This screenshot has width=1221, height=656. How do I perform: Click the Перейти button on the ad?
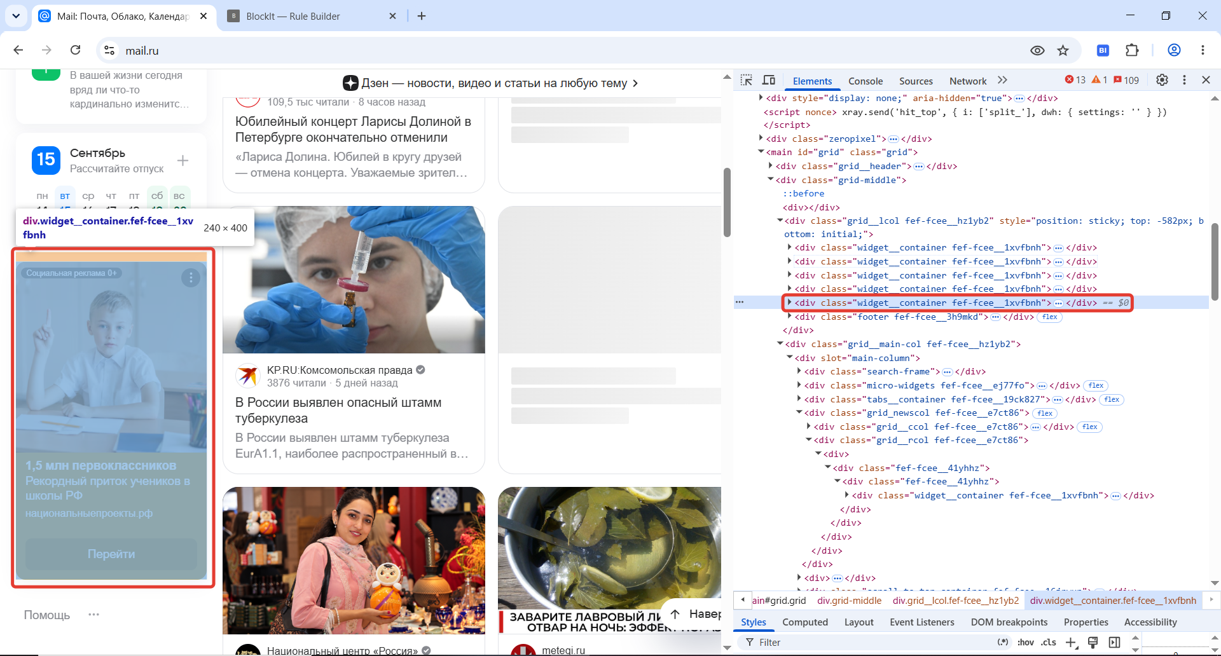coord(111,554)
